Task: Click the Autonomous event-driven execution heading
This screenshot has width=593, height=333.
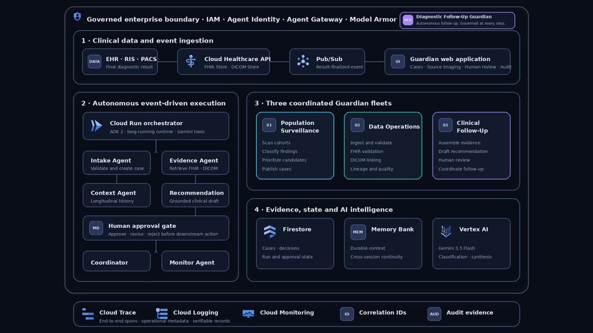Action: click(x=153, y=103)
